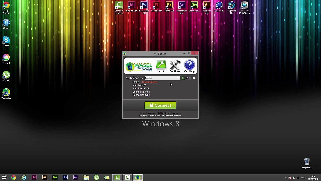Open the Windows Start button
The height and width of the screenshot is (181, 321).
[x=4, y=178]
